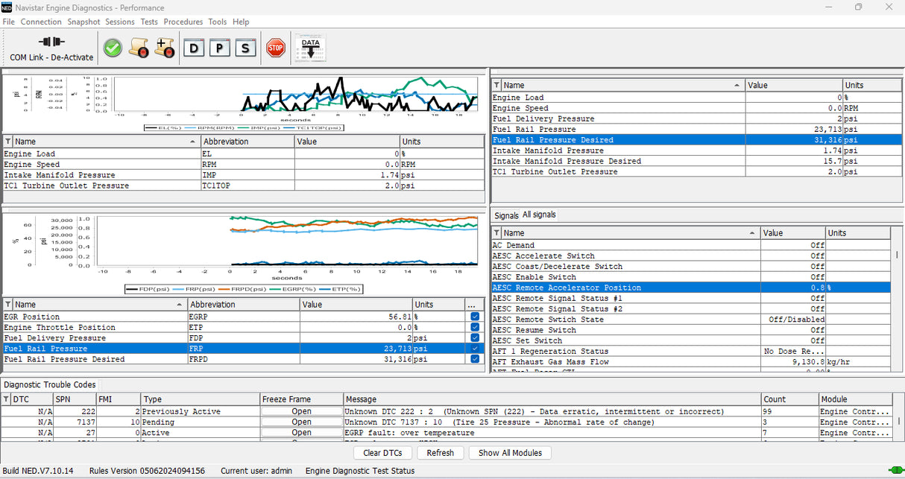Open the freeze frame for DTC 222
Screen dimensions: 905x479
[x=300, y=410]
